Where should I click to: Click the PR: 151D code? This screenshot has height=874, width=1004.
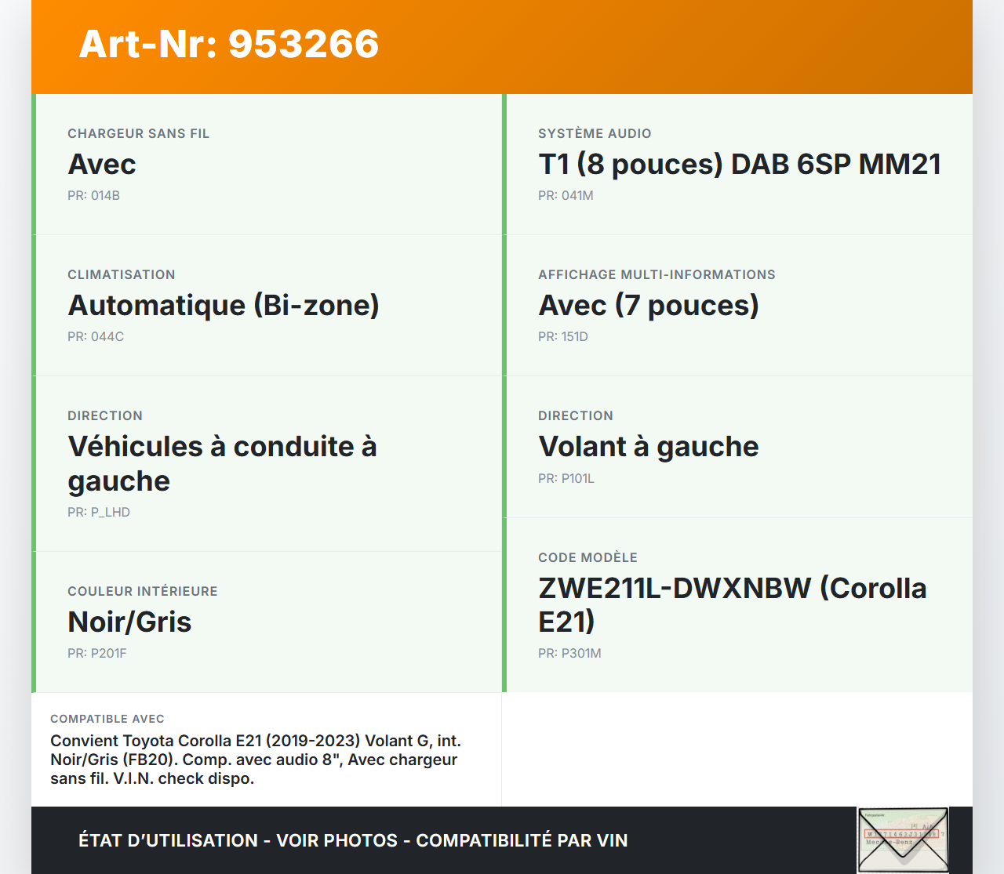[x=563, y=337]
